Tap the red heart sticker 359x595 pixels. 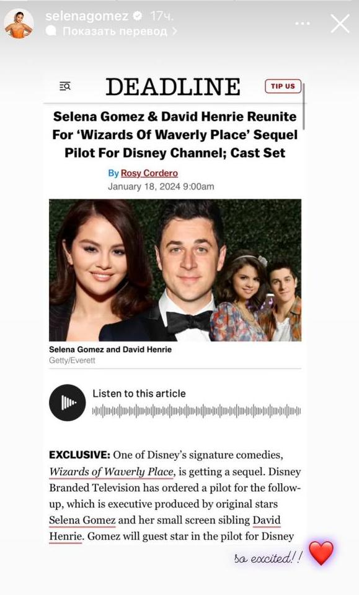click(322, 553)
